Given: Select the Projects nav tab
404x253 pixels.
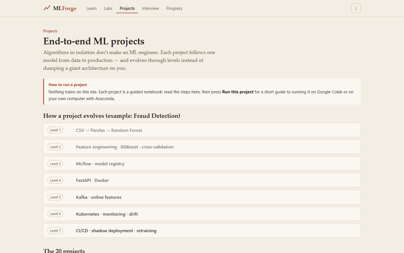Looking at the screenshot, I should (x=127, y=8).
